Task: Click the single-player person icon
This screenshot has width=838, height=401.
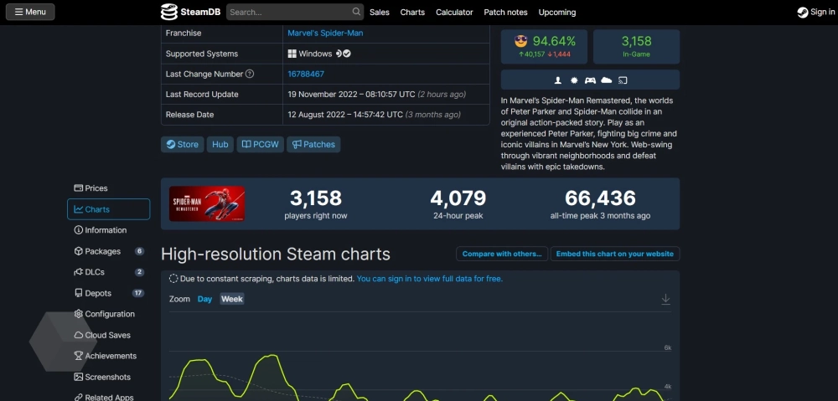Action: 558,80
